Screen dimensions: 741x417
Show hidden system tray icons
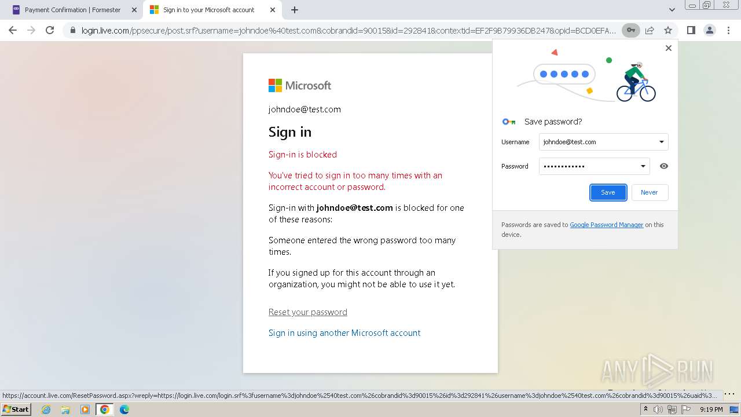point(645,409)
